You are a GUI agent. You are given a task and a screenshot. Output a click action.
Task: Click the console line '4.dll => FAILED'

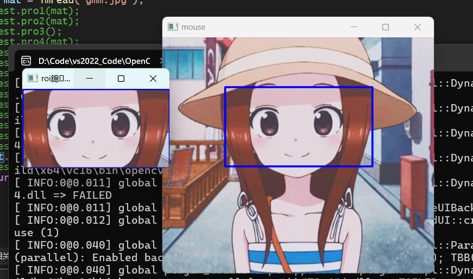pyautogui.click(x=63, y=196)
